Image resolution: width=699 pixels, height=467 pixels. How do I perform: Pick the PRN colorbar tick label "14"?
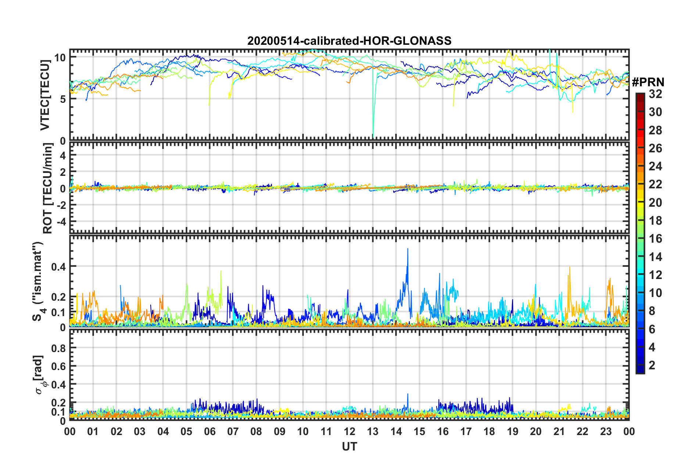[656, 257]
